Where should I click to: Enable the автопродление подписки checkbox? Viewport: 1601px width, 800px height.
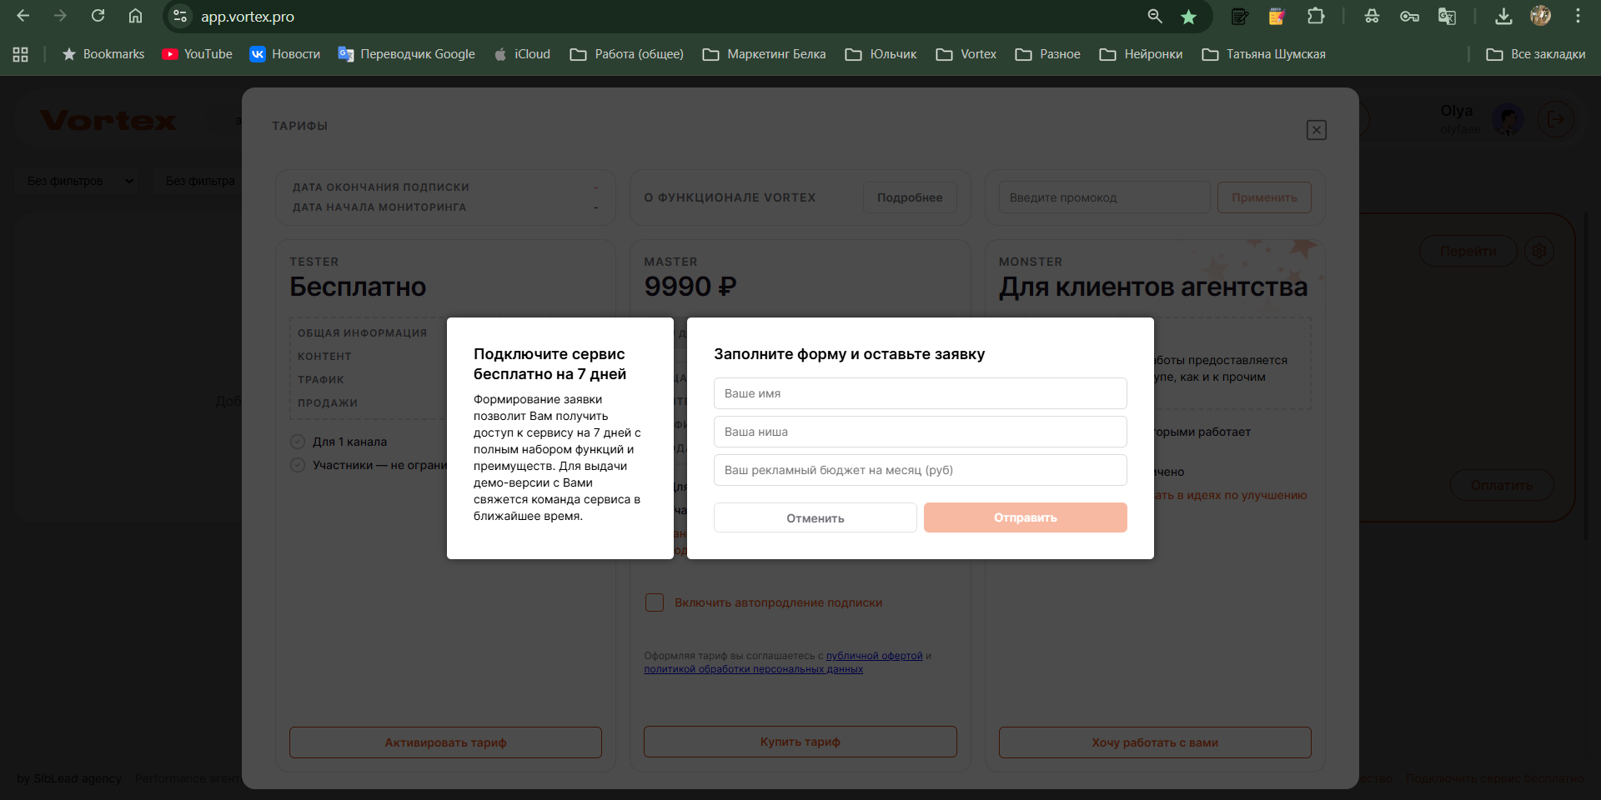point(655,602)
